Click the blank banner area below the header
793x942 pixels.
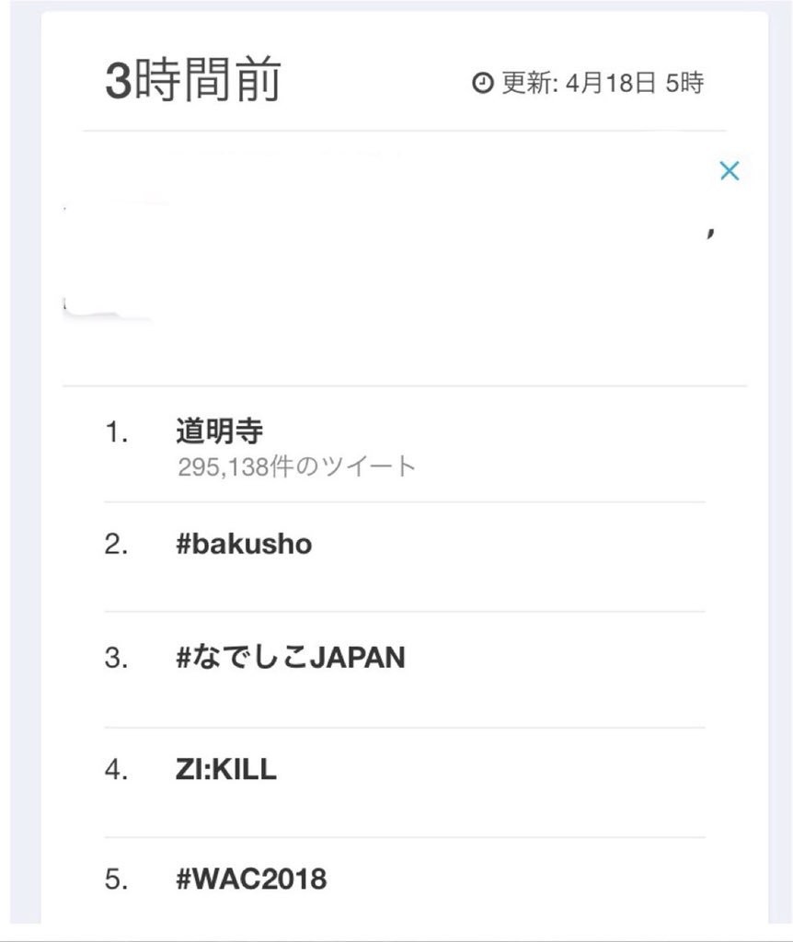point(405,267)
